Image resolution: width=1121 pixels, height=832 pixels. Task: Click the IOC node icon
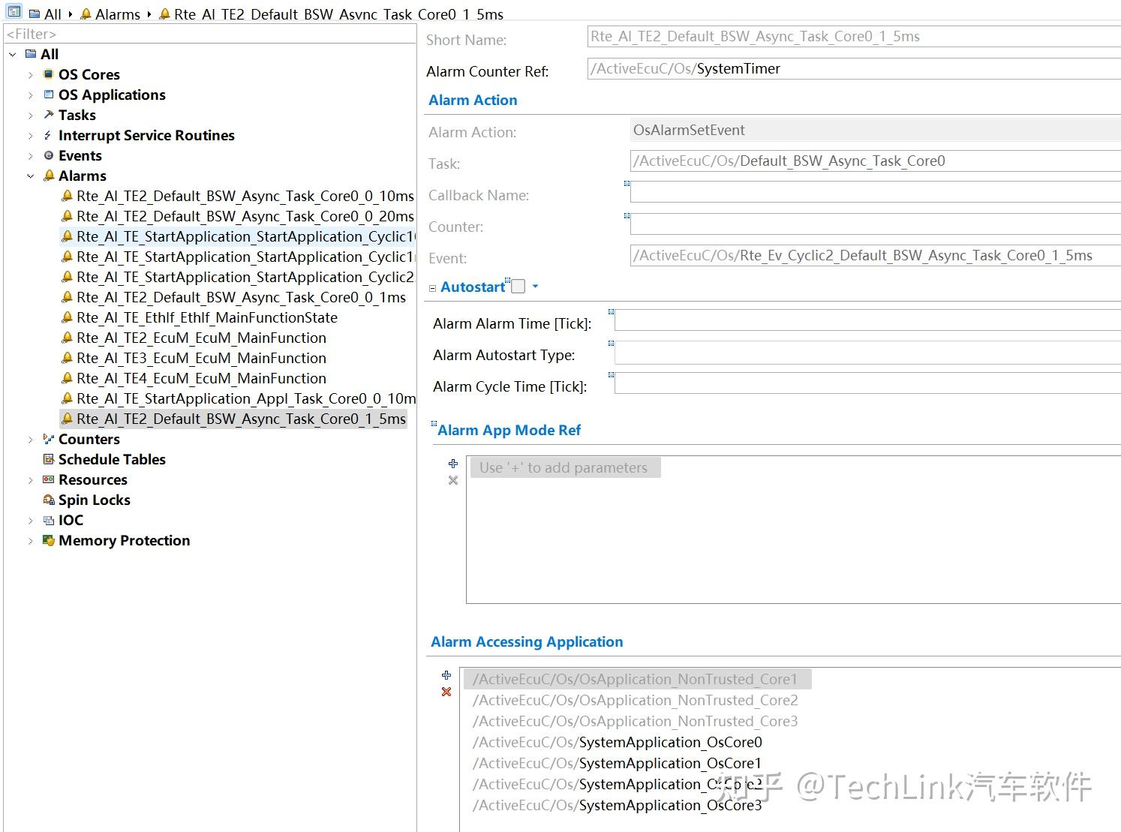49,520
